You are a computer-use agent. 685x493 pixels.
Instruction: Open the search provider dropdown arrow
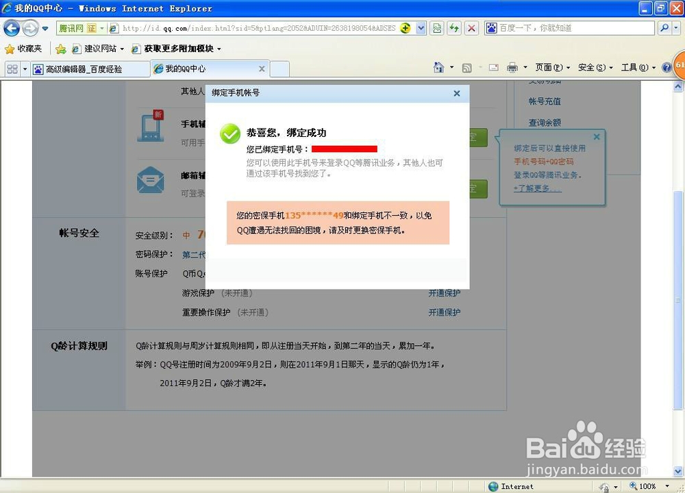[676, 28]
